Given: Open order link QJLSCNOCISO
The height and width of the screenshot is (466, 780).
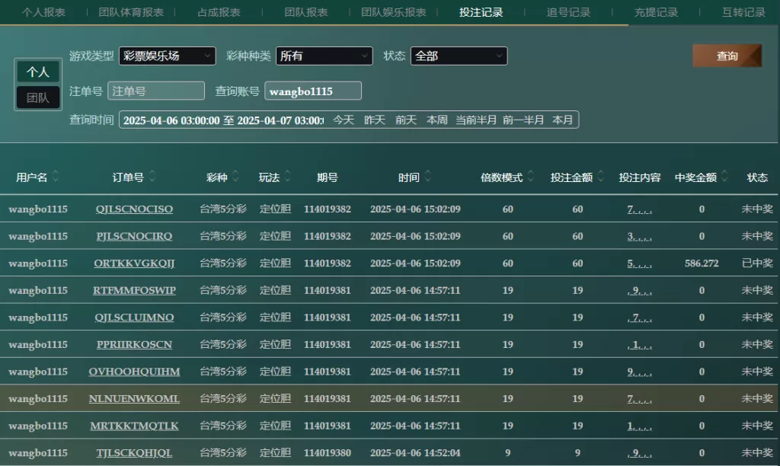Looking at the screenshot, I should click(134, 209).
